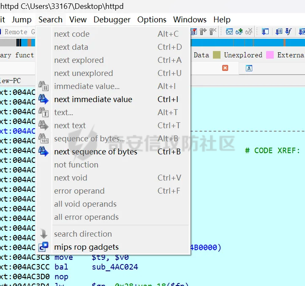Toggle the instruction tracing icon
Viewport: 305px width, 286px height.
pyautogui.click(x=279, y=32)
